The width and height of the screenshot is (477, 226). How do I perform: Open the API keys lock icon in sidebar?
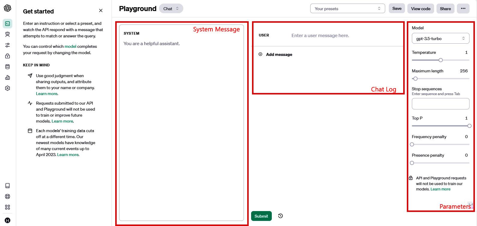click(7, 56)
